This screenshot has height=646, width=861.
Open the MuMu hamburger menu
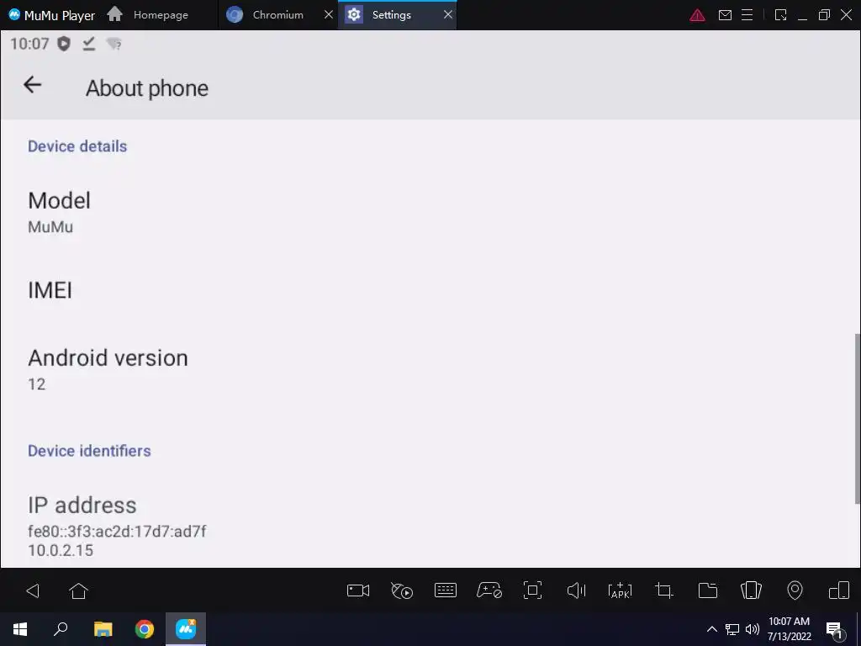coord(747,15)
